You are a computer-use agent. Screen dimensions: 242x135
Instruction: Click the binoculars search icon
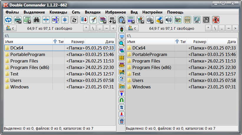(37, 20)
